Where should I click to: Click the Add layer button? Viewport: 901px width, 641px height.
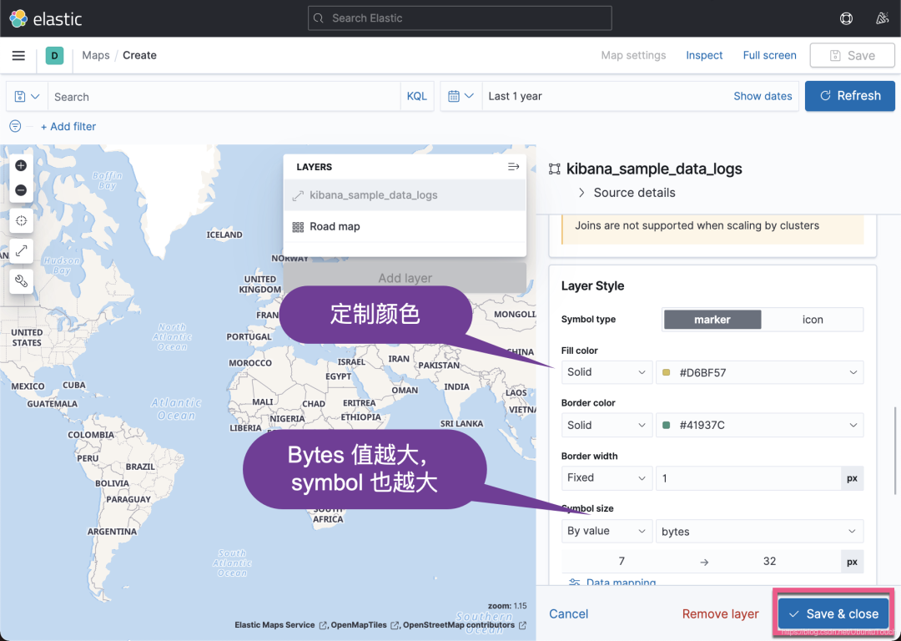coord(405,278)
